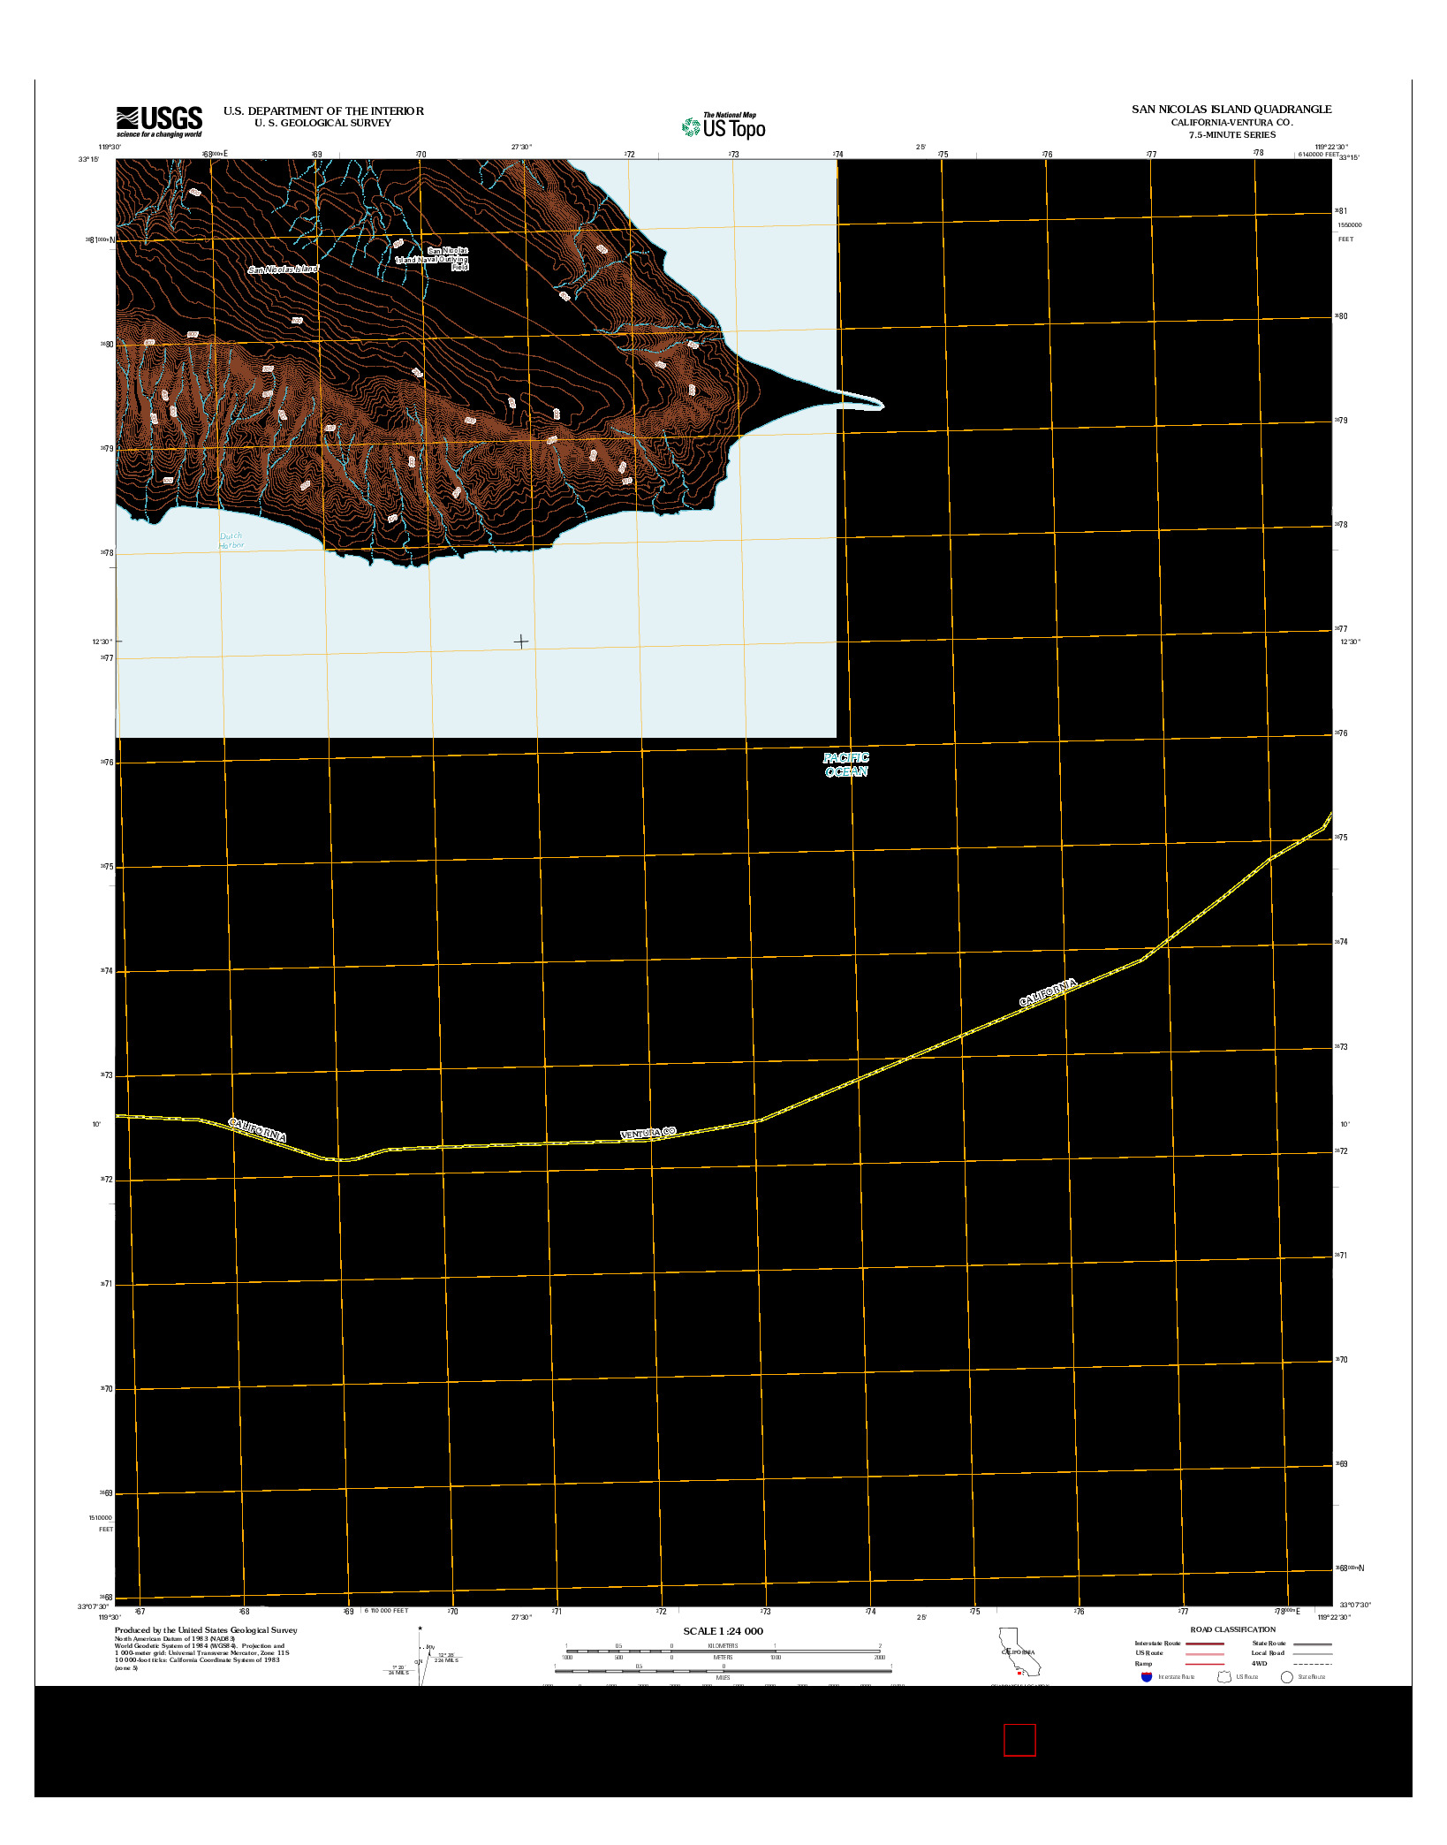This screenshot has height=1845, width=1447.
Task: Click the Interstate Route shield symbol
Action: 1147,1676
